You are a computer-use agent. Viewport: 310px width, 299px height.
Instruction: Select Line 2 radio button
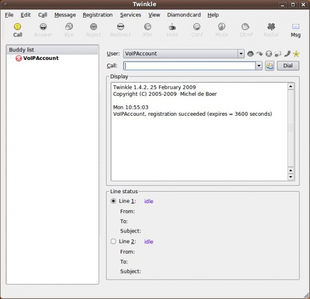114,242
